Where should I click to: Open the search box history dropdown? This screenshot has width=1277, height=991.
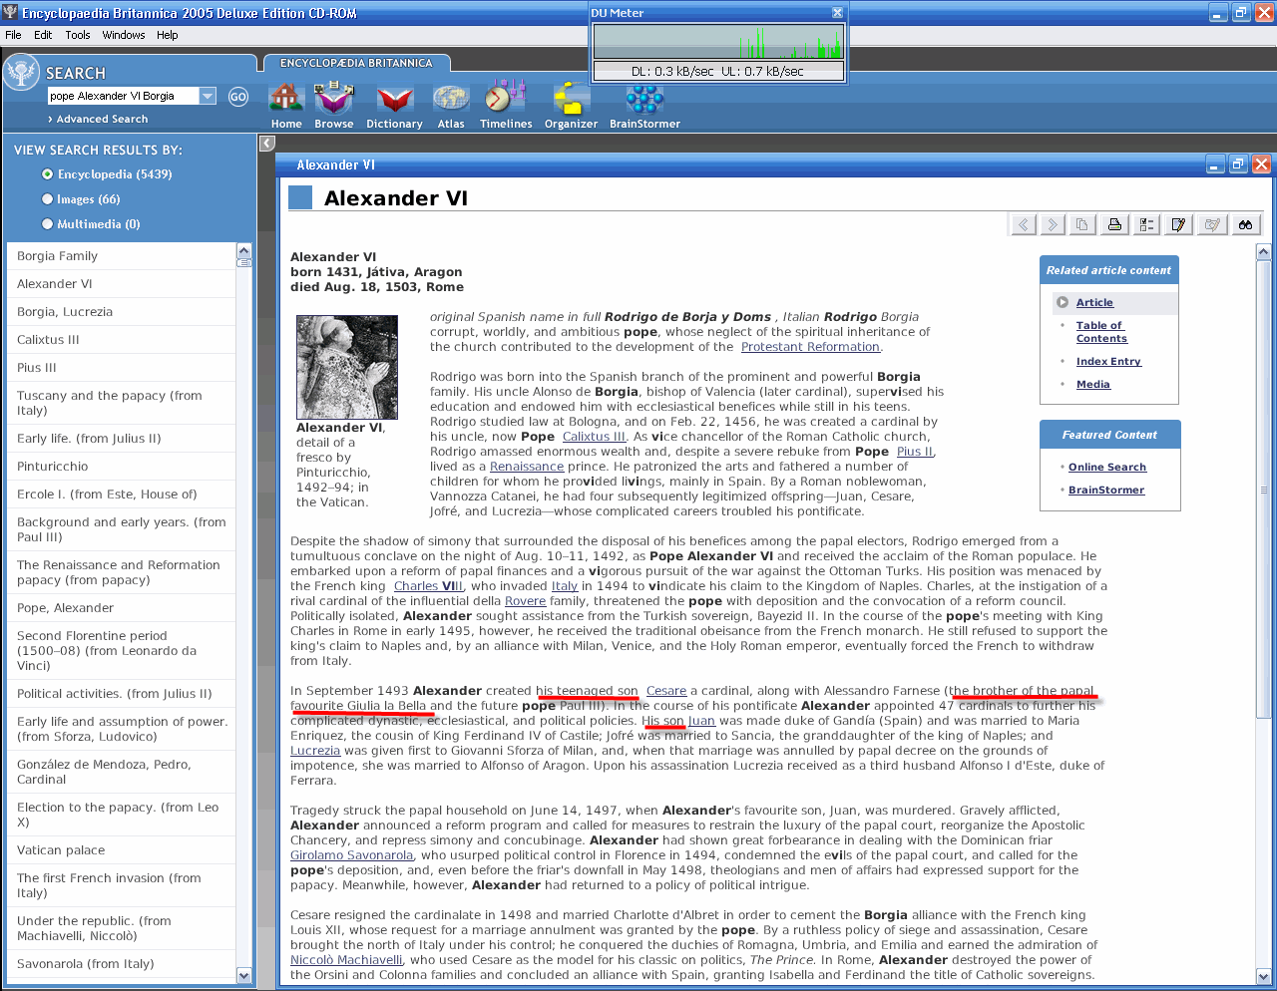[x=208, y=97]
